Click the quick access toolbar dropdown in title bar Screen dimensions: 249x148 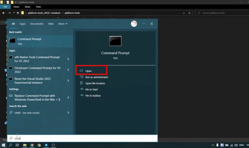coord(15,2)
